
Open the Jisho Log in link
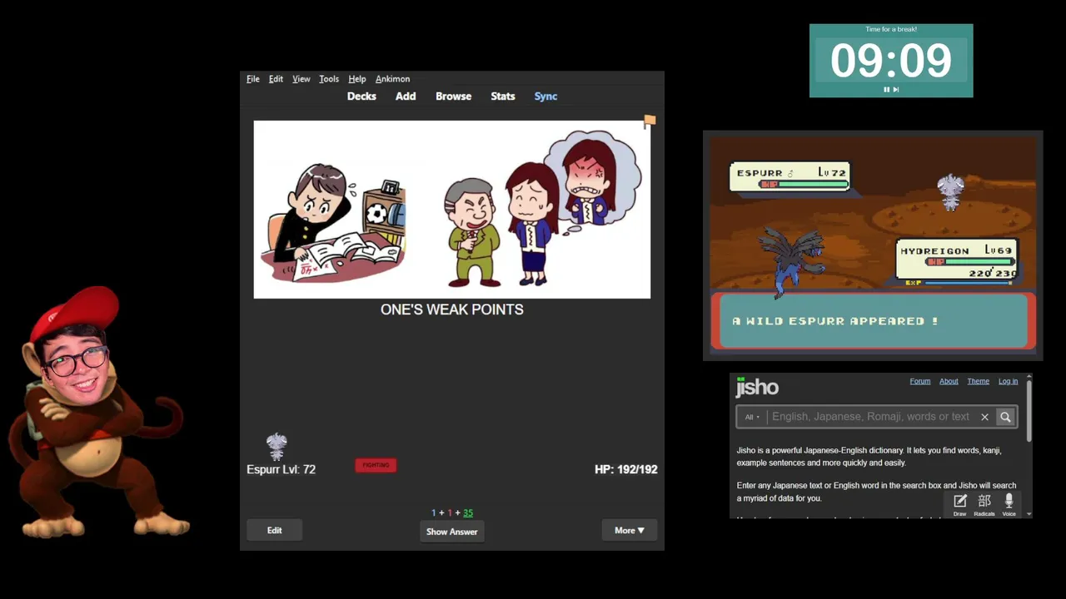point(1008,381)
